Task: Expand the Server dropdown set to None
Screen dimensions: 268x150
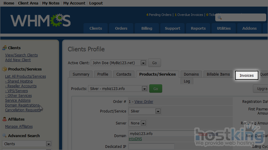Action: 143,123
